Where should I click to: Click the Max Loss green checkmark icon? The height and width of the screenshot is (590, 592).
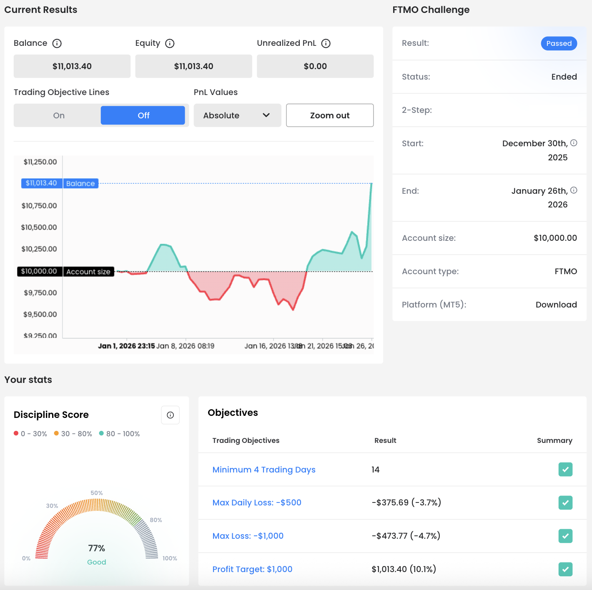(565, 536)
